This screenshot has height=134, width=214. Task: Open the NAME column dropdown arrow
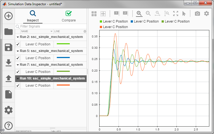click(x=51, y=31)
